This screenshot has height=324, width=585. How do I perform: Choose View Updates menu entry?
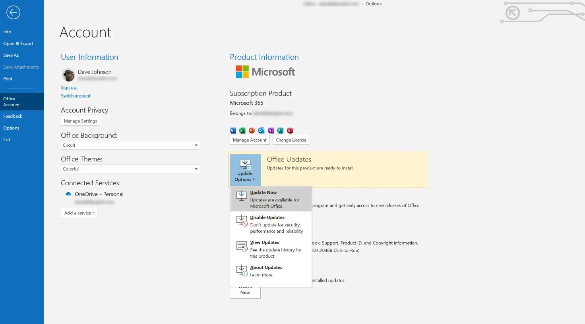coord(271,249)
